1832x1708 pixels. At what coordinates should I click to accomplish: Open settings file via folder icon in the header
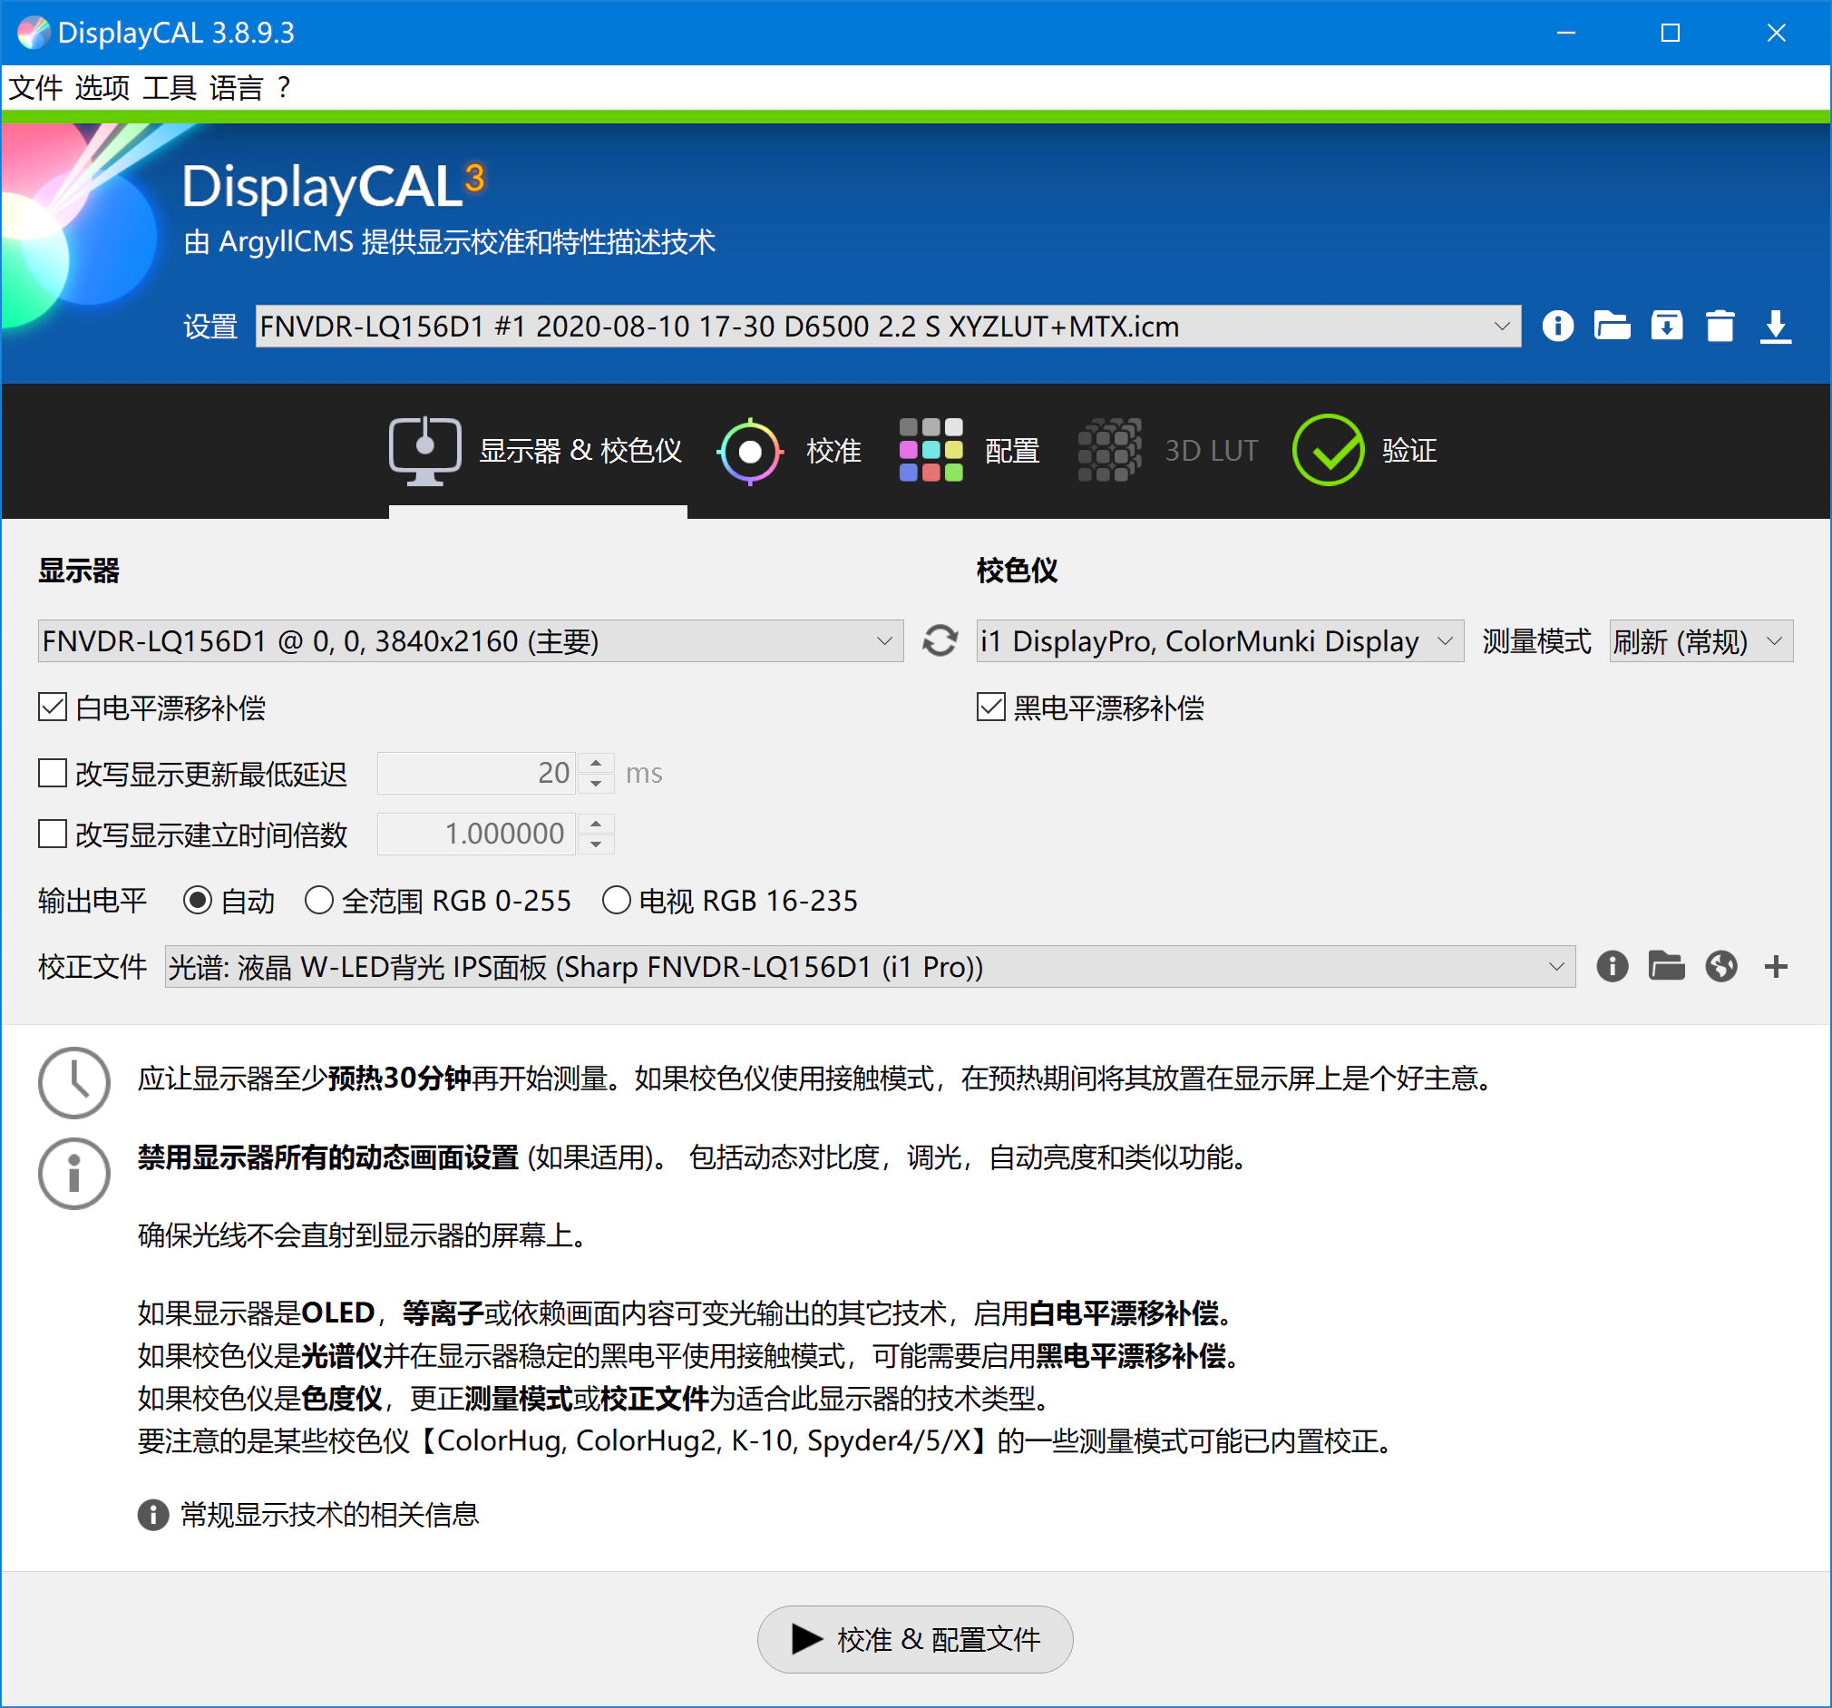point(1612,327)
